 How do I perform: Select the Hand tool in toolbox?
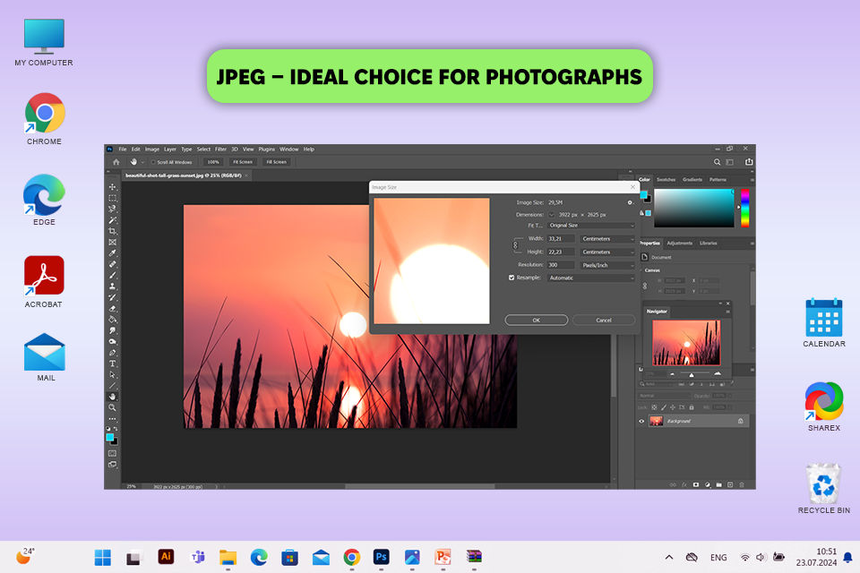pos(113,397)
